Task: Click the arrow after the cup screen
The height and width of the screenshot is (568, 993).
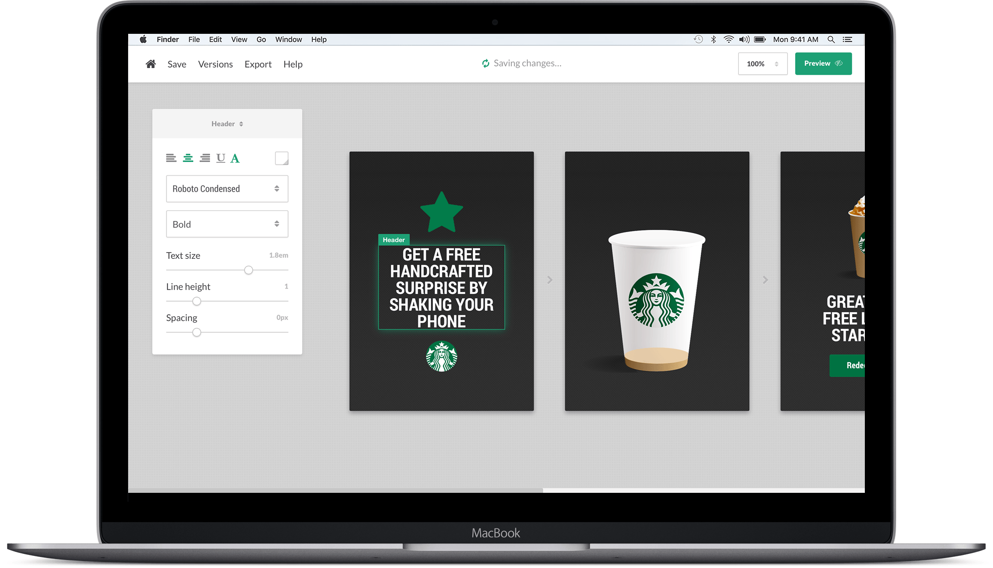Action: 765,280
